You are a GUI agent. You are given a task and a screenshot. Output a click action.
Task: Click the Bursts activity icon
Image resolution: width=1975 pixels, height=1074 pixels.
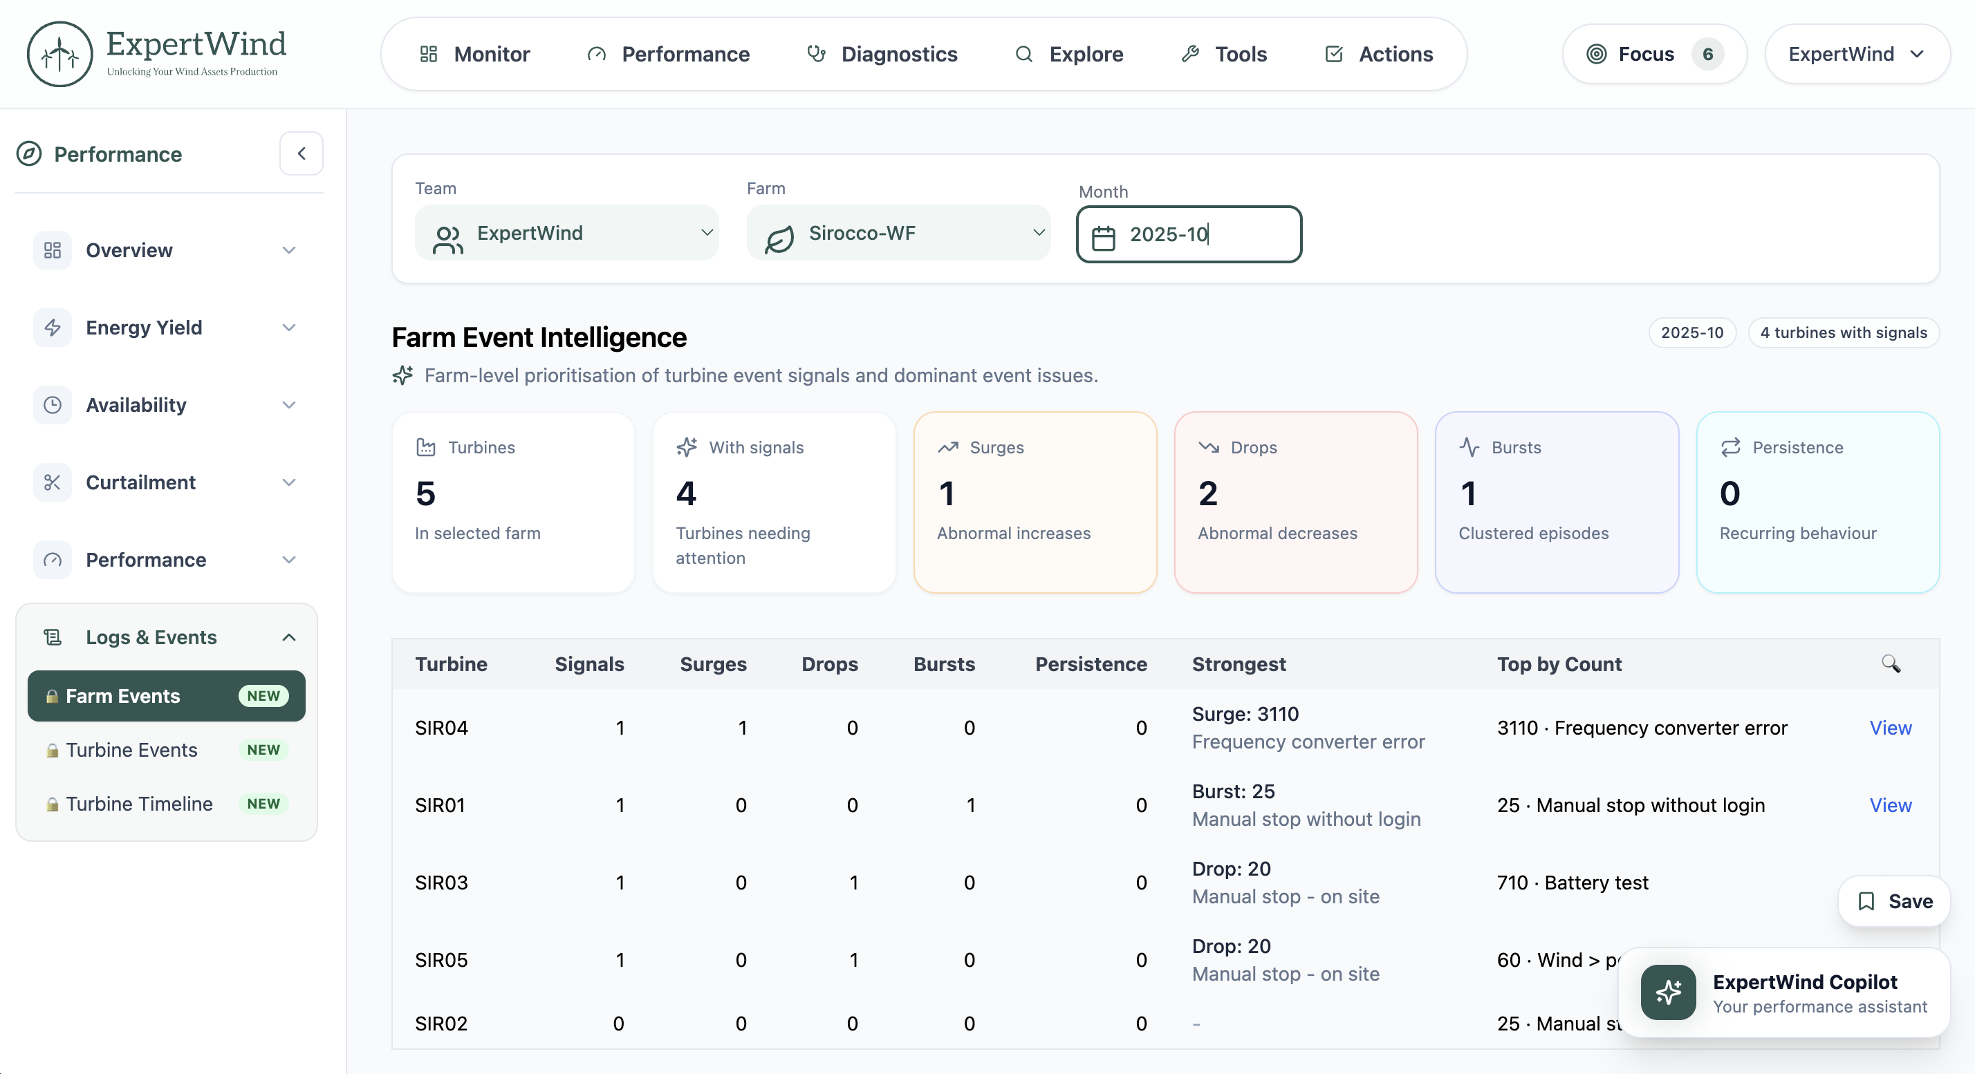pyautogui.click(x=1469, y=447)
